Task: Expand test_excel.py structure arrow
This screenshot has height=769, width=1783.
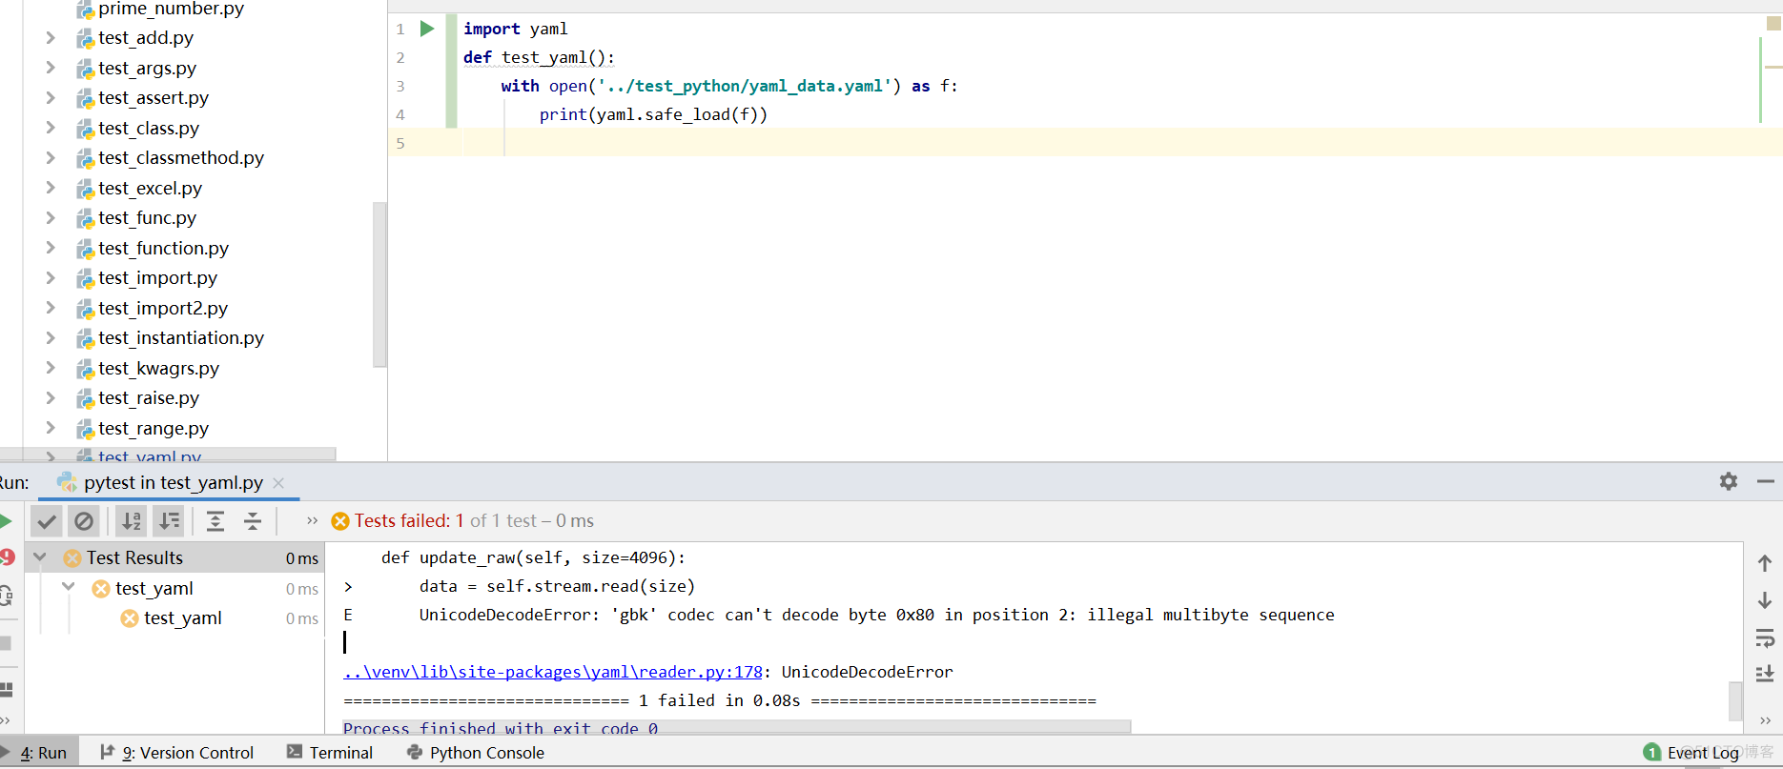Action: tap(51, 188)
